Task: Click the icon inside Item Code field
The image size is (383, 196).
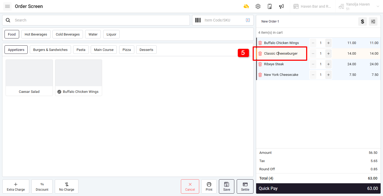Action: [x=248, y=20]
